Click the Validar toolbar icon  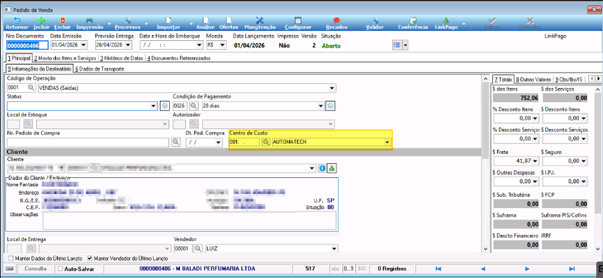click(374, 24)
